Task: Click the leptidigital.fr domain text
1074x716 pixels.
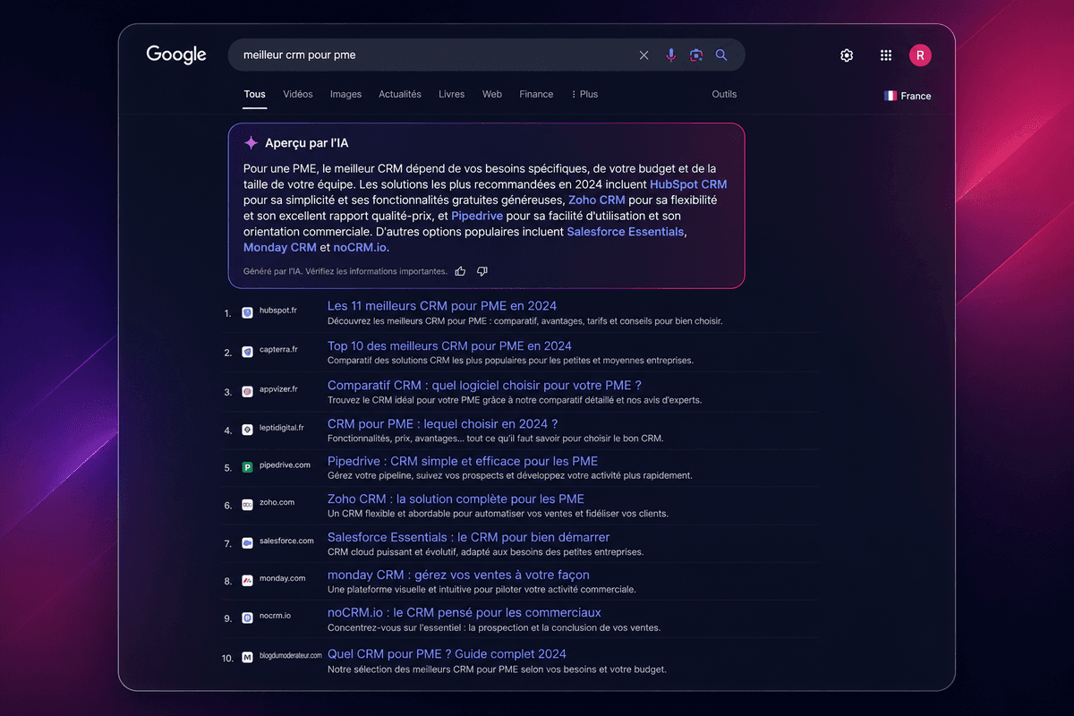Action: pos(282,428)
